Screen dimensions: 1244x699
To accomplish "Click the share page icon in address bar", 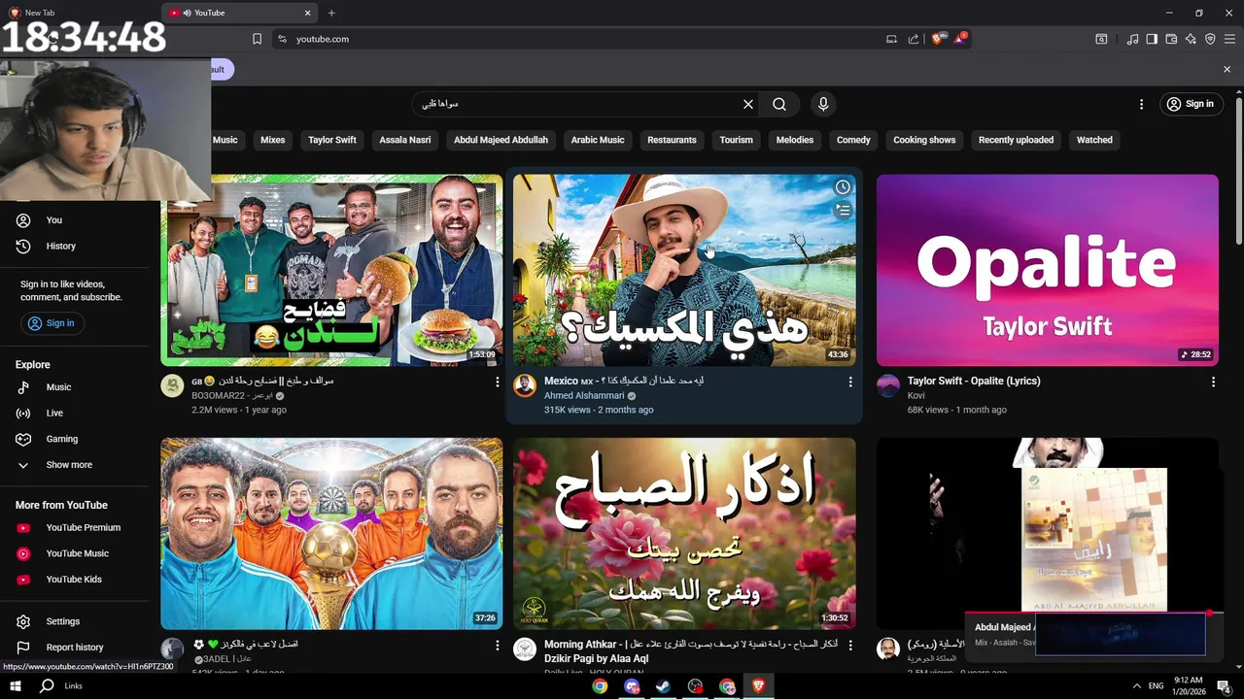I will (x=914, y=39).
